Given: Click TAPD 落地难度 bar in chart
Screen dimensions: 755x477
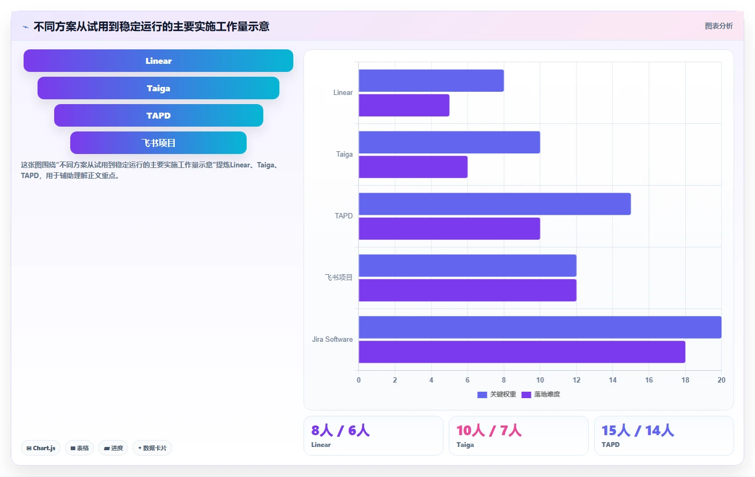Looking at the screenshot, I should coord(449,229).
